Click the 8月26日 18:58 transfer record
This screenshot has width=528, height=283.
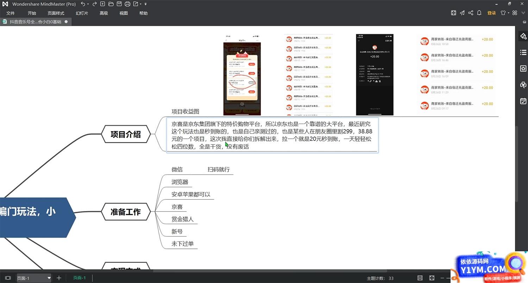coord(457,41)
